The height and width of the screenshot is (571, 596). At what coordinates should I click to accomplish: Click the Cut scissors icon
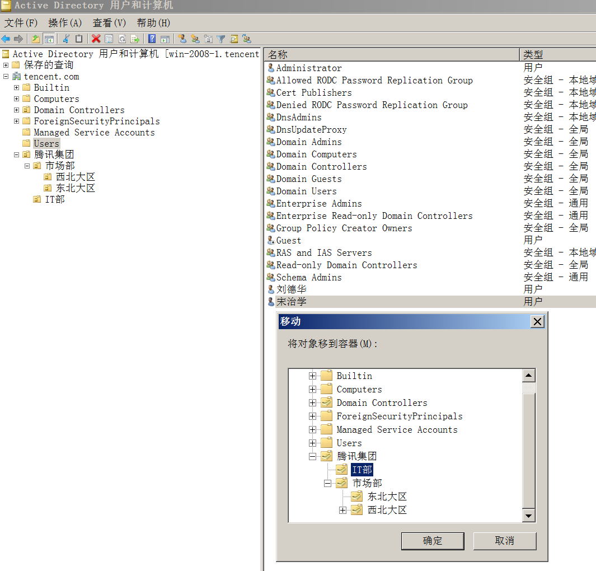point(66,39)
